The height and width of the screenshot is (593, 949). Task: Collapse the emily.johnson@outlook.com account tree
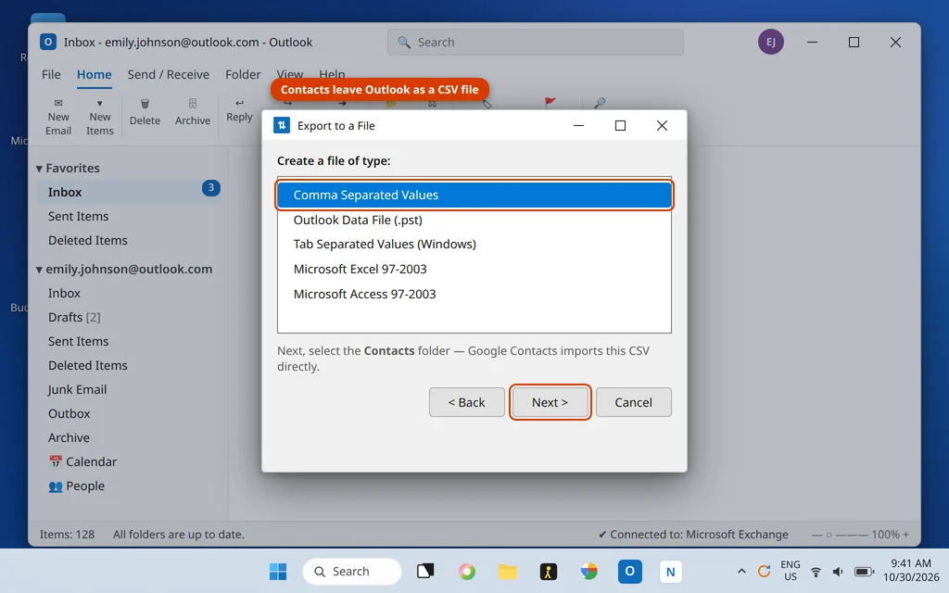pyautogui.click(x=39, y=270)
